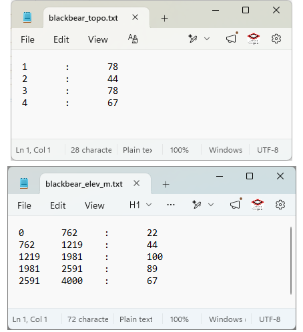The width and height of the screenshot is (303, 332).
Task: Open H1 heading dropdown in elev_m window
Action: pyautogui.click(x=141, y=205)
